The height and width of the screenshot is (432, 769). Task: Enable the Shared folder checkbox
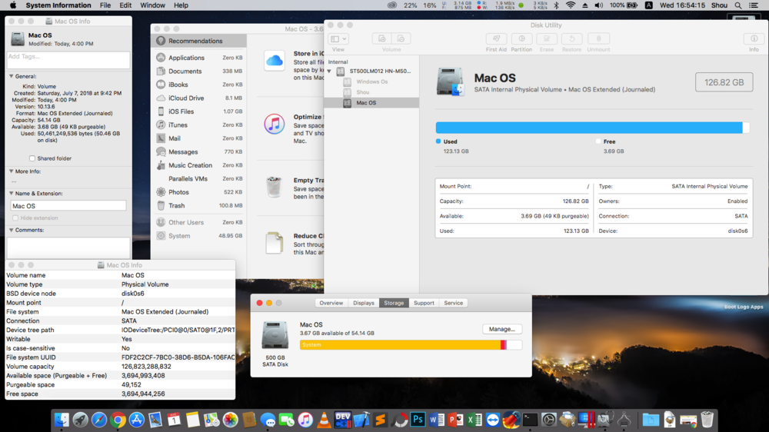tap(32, 158)
